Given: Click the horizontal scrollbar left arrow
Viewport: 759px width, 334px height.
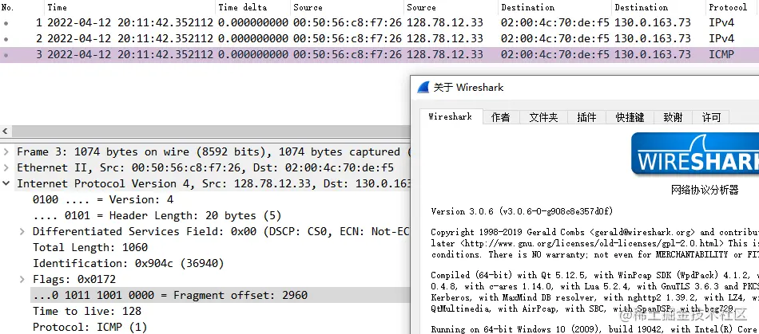Looking at the screenshot, I should 6,132.
